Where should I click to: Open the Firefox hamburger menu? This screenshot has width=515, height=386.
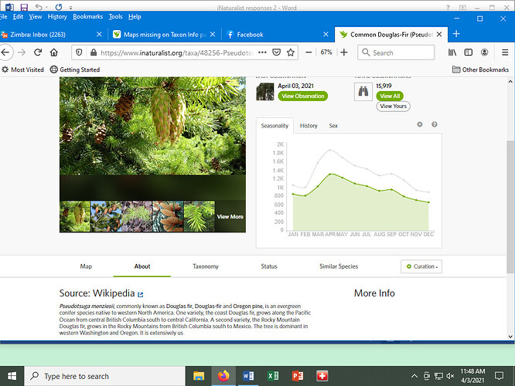tap(505, 52)
